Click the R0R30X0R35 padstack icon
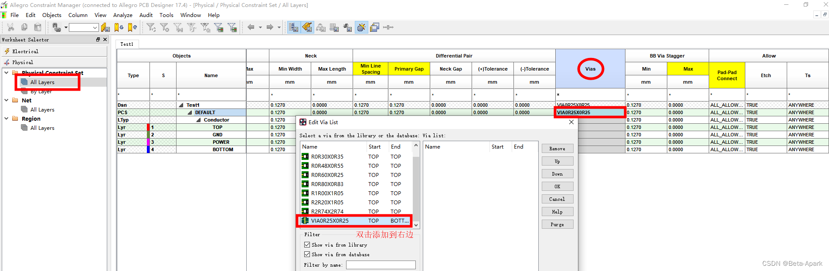Viewport: 829px width, 271px height. [305, 157]
